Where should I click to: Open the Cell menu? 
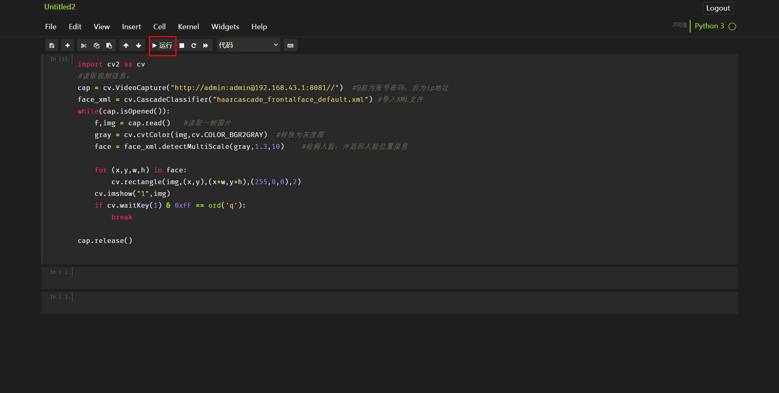[x=159, y=27]
